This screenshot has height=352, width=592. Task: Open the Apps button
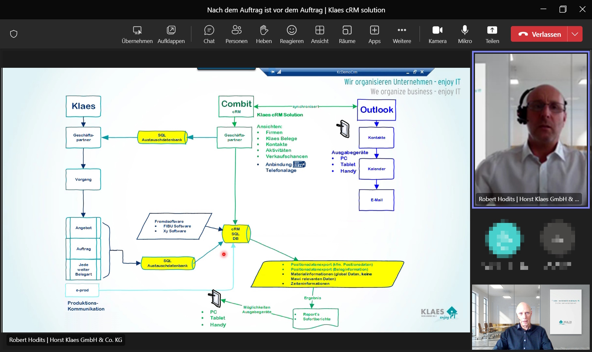coord(374,34)
